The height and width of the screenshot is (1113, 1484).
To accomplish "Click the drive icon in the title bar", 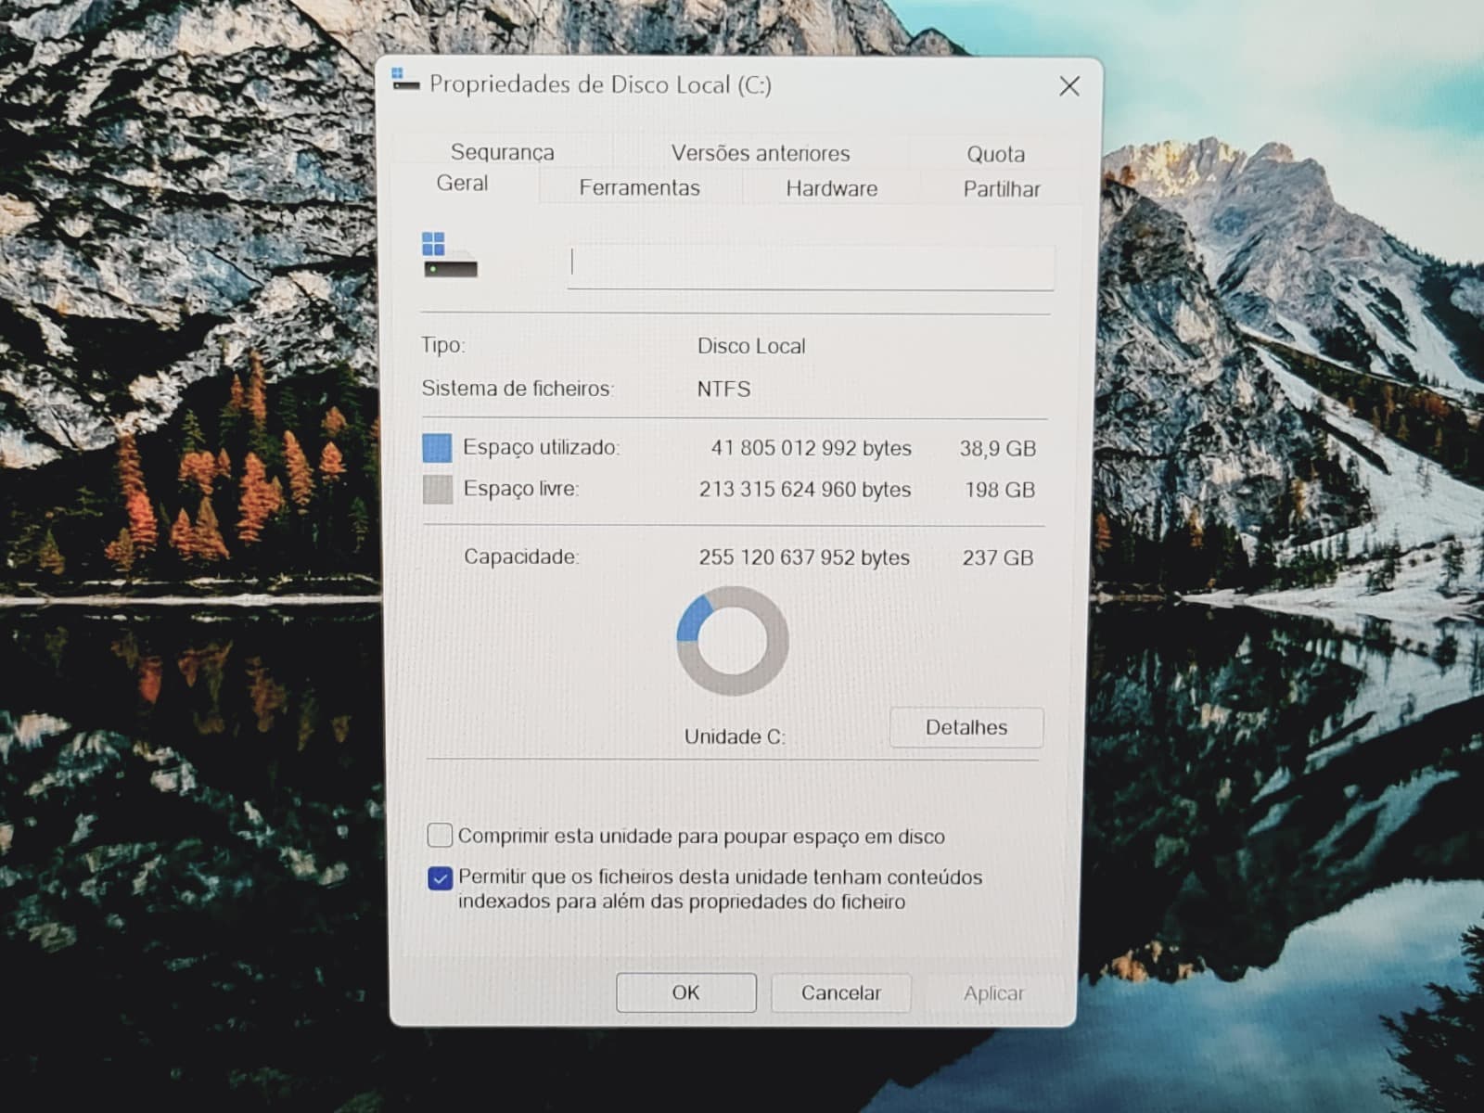I will [405, 81].
